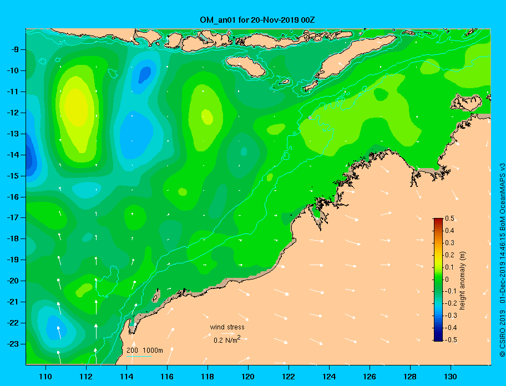Click the colour bar value -0.4
The height and width of the screenshot is (386, 506).
[451, 328]
